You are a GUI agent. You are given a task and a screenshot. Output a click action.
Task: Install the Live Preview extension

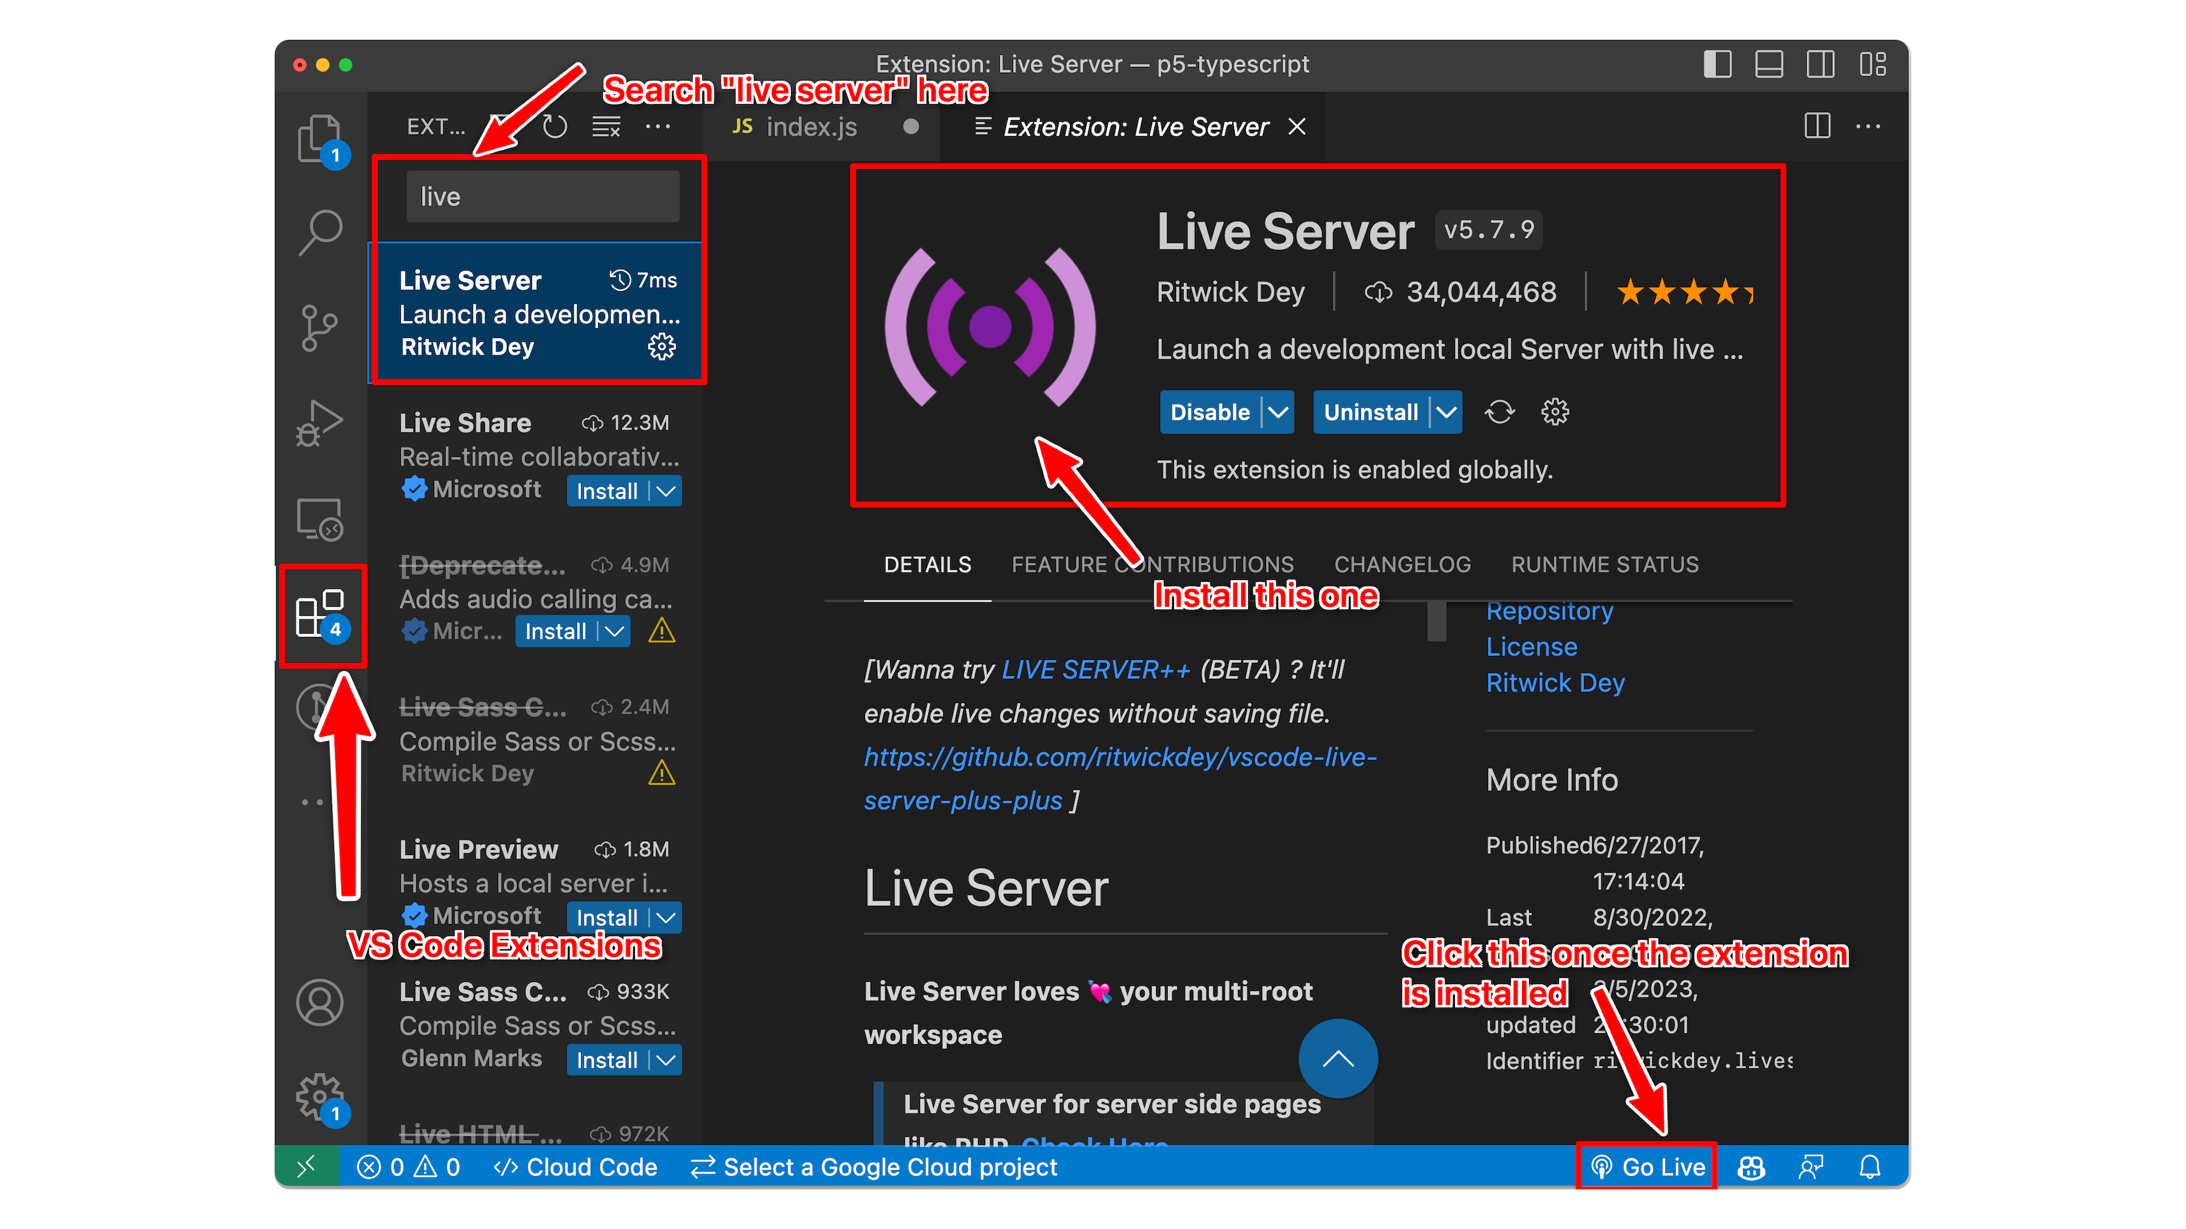coord(607,917)
